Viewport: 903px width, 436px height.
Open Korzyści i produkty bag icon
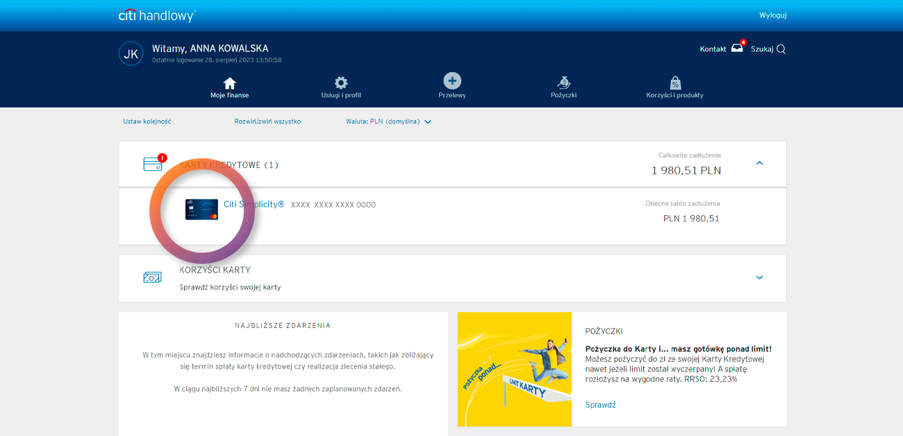(x=674, y=83)
